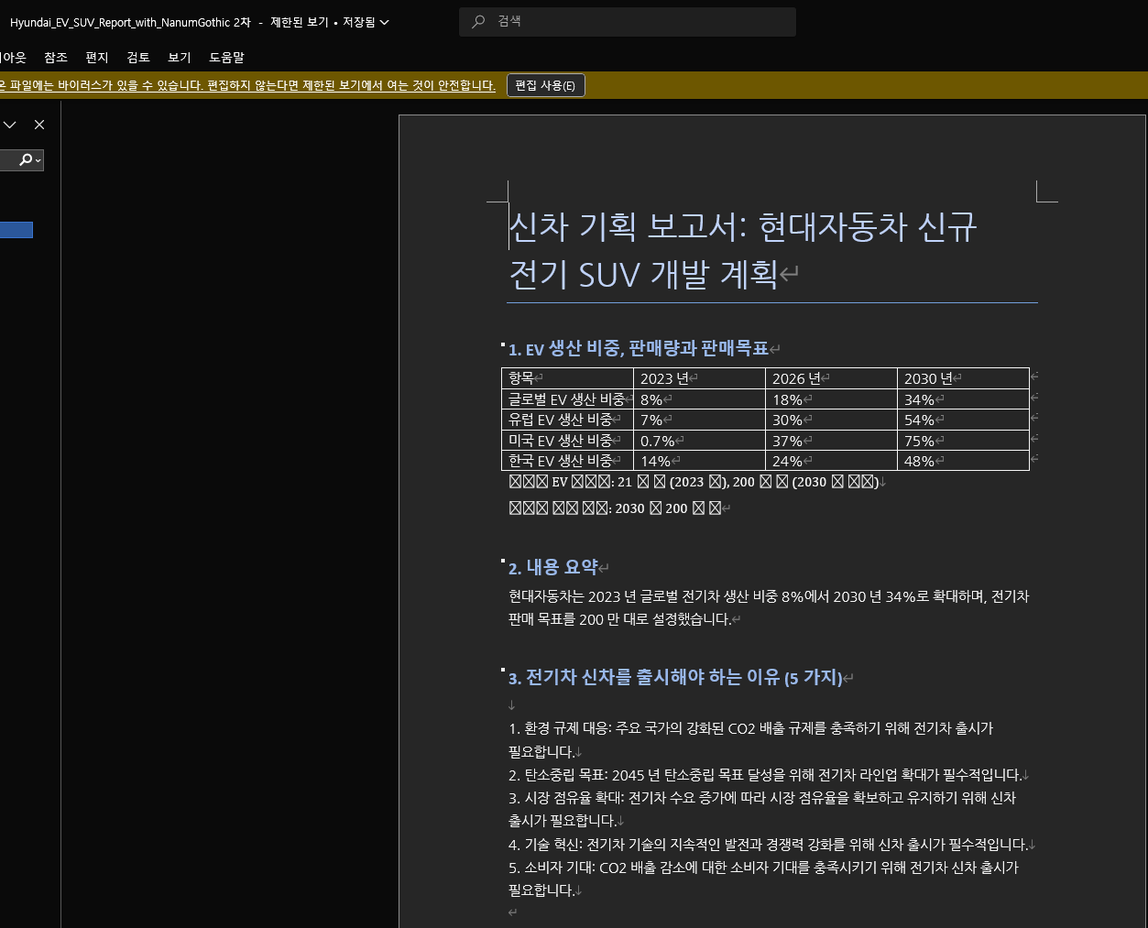Switch to the 검토 ribbon tab
1148x928 pixels.
pyautogui.click(x=138, y=58)
